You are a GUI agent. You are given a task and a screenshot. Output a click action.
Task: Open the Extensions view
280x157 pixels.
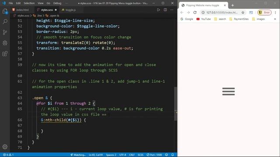[5, 53]
